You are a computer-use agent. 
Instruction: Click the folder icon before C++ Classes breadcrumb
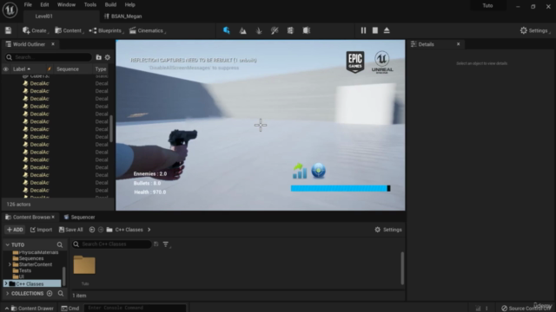[x=109, y=230]
